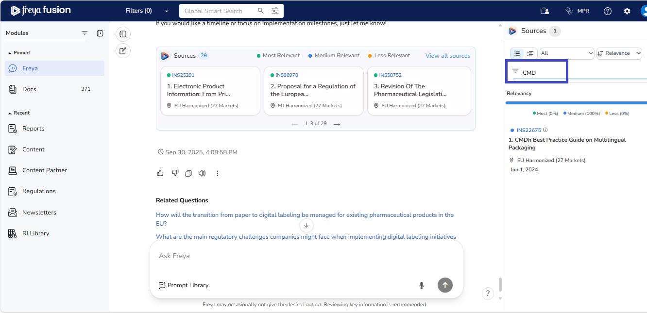This screenshot has height=313, width=647.
Task: Switch sources to list view toggle
Action: [x=517, y=53]
